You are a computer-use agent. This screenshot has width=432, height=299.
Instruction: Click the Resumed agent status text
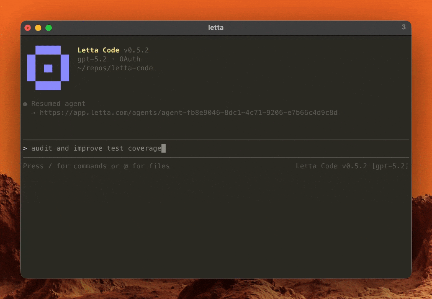tap(58, 104)
